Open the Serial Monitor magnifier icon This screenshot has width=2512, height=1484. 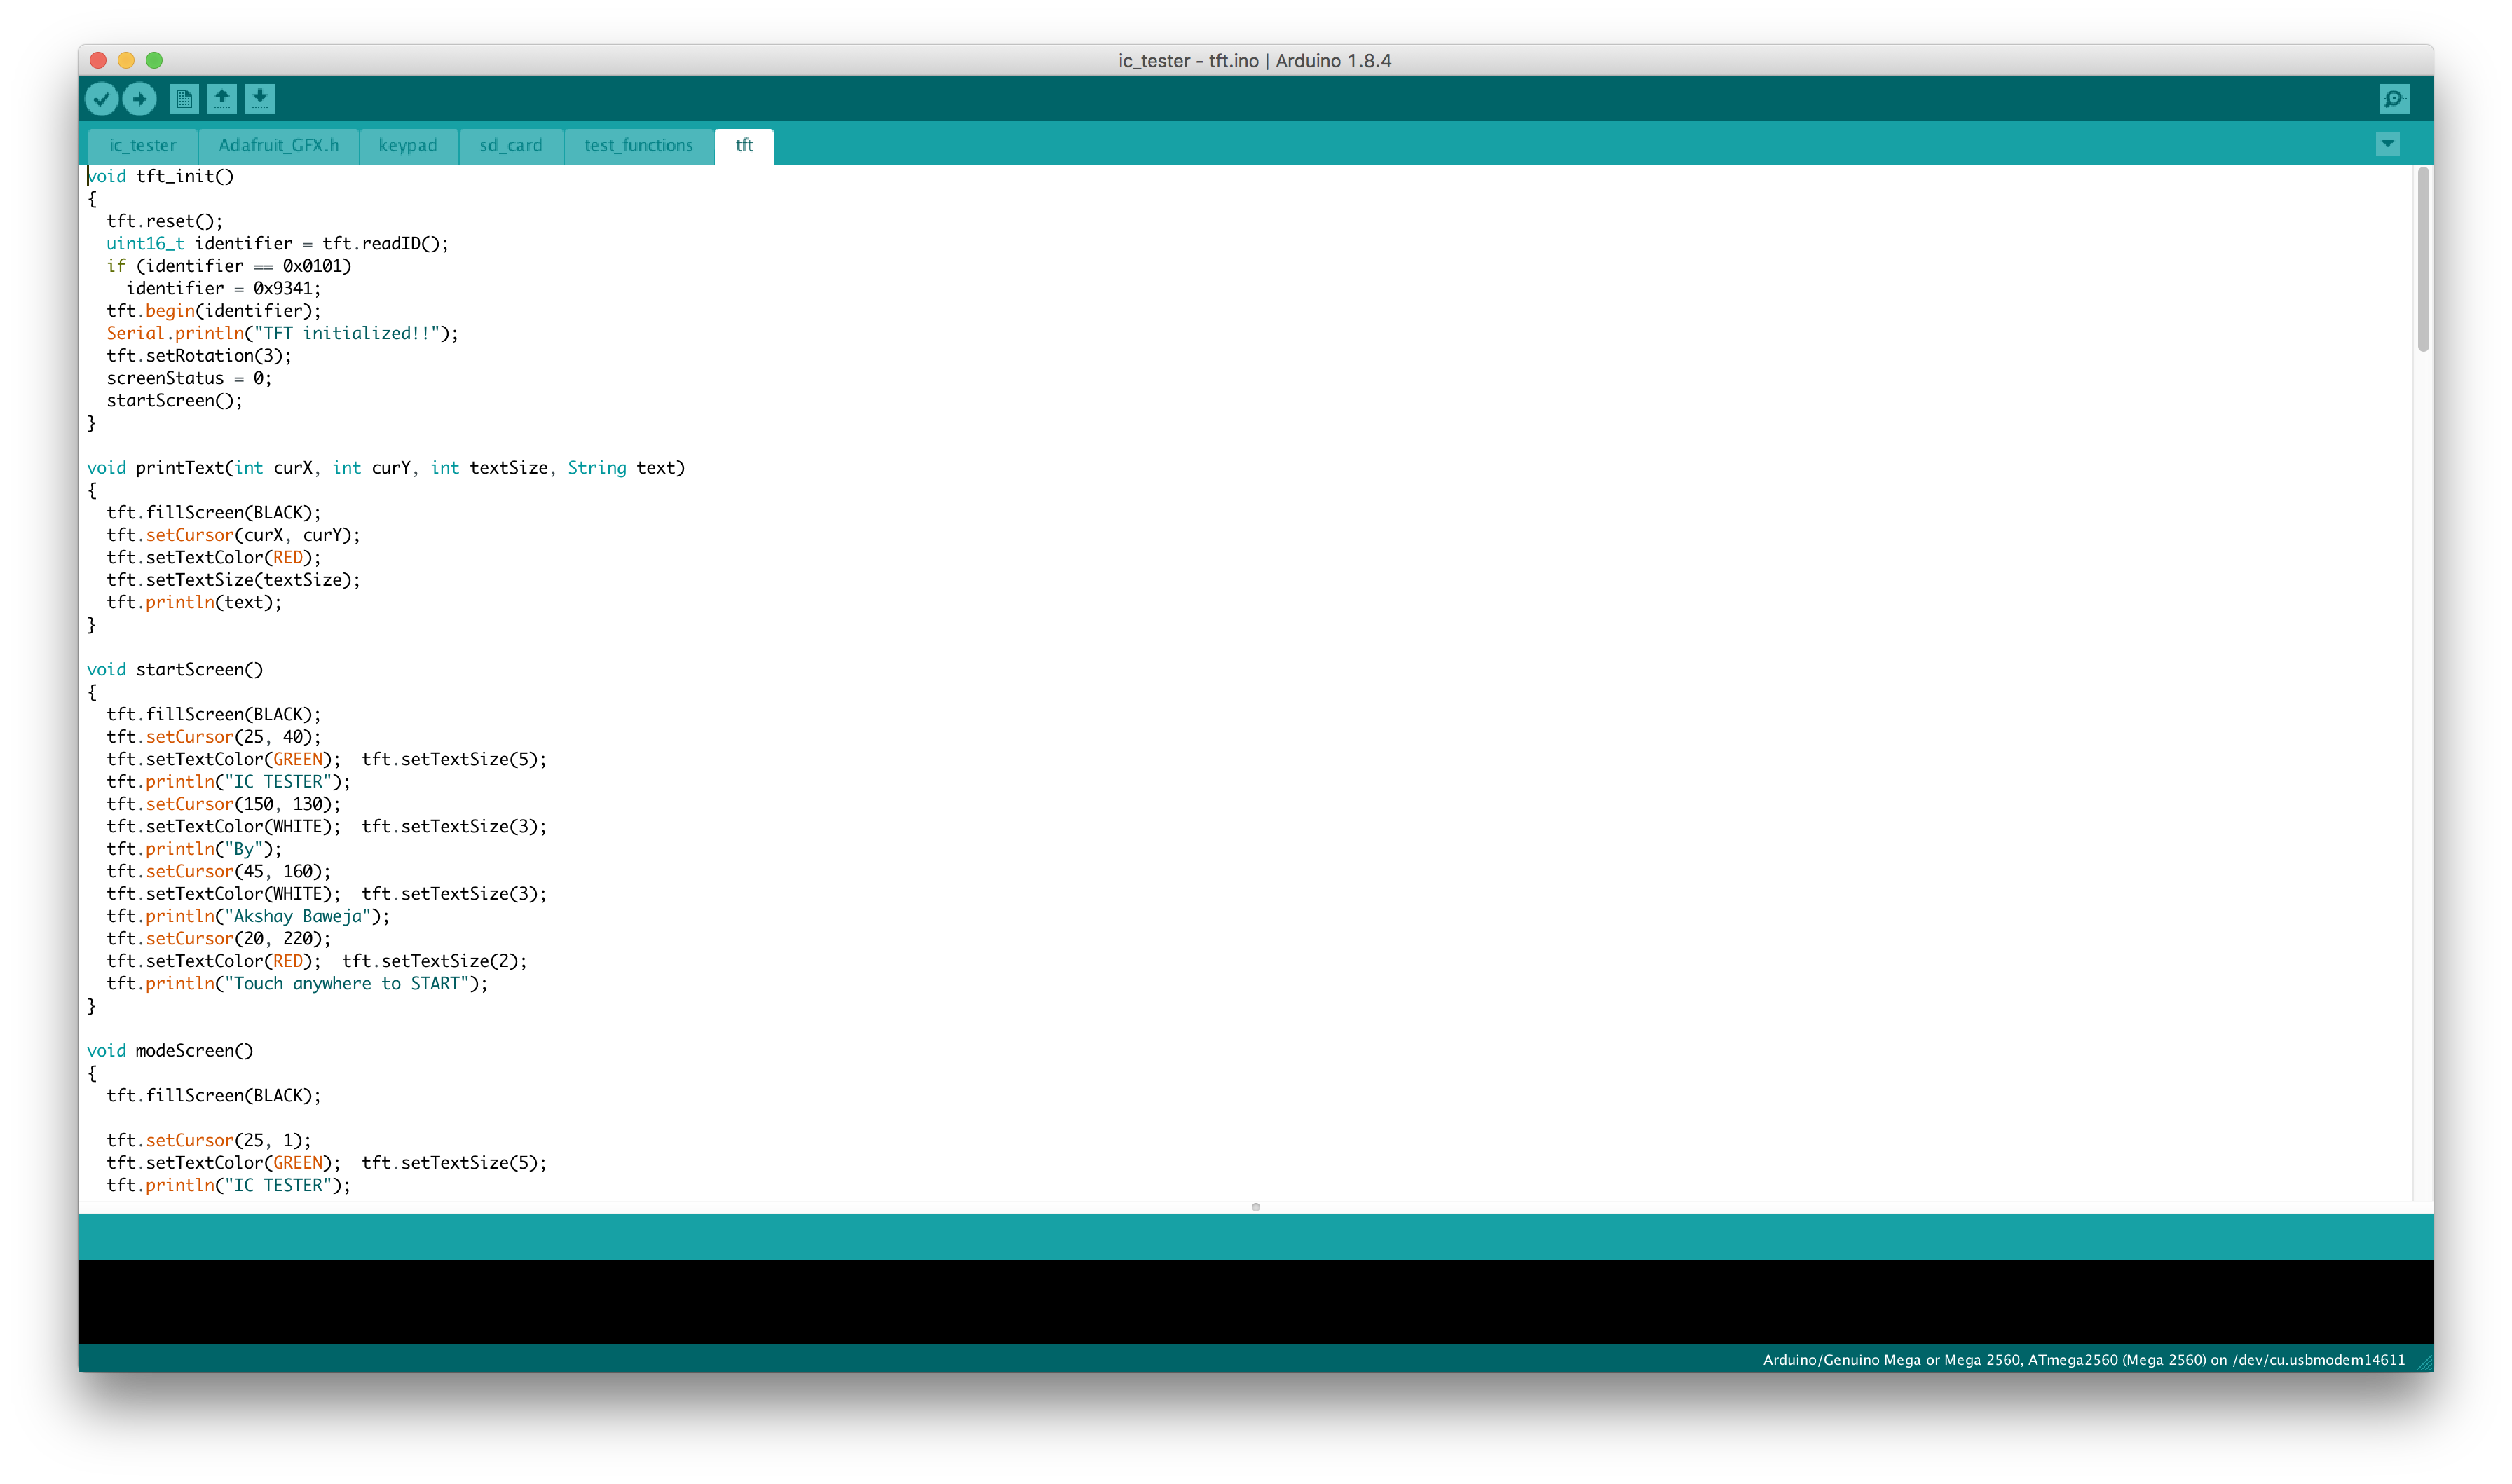2394,99
